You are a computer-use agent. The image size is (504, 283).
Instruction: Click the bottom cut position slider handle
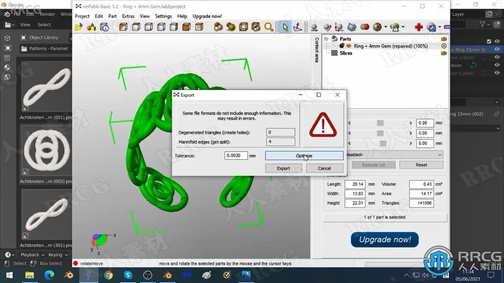click(x=383, y=143)
